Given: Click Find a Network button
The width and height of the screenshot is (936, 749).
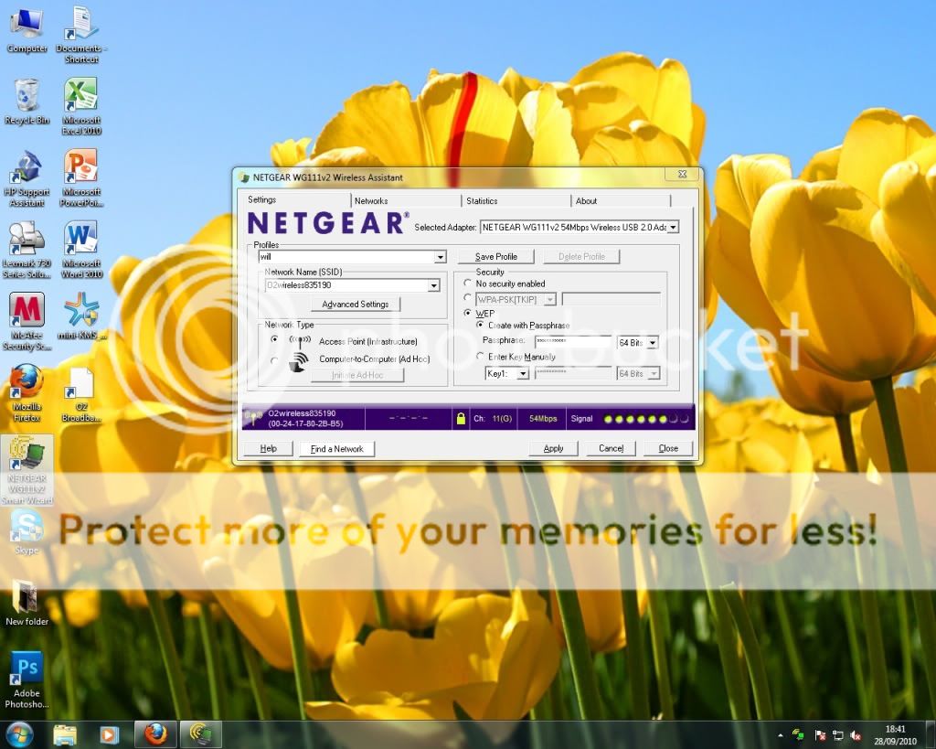Looking at the screenshot, I should tap(336, 448).
